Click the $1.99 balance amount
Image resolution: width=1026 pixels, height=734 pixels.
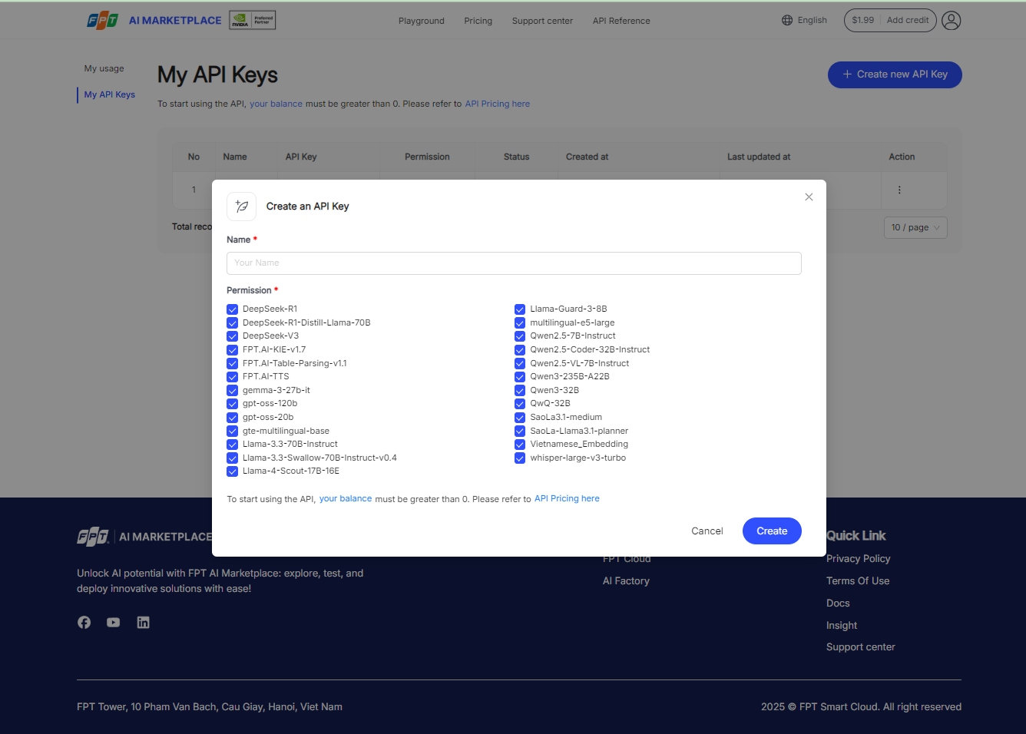[862, 21]
